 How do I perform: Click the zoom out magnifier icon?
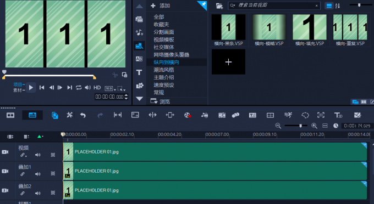(x=278, y=126)
